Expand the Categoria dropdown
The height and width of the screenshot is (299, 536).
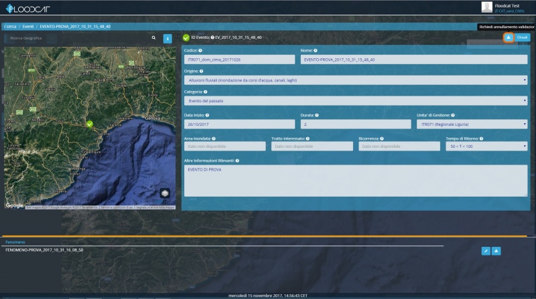(355, 101)
